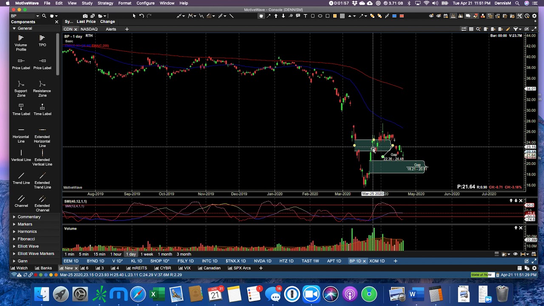Expand the Gann section

[x=14, y=261]
